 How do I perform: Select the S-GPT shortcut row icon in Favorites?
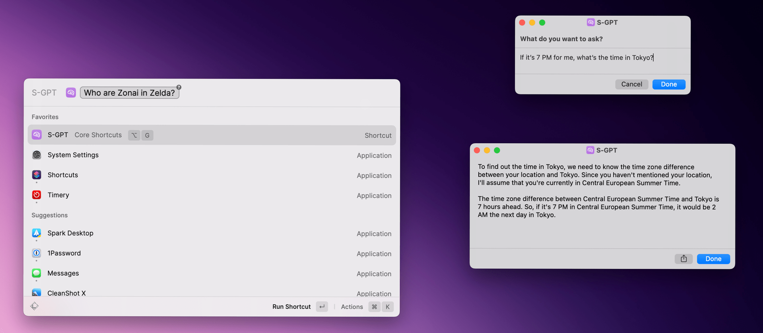click(x=37, y=135)
